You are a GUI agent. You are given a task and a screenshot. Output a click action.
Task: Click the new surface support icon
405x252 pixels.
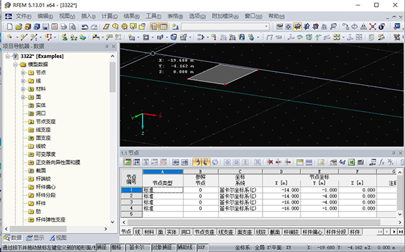(82, 38)
